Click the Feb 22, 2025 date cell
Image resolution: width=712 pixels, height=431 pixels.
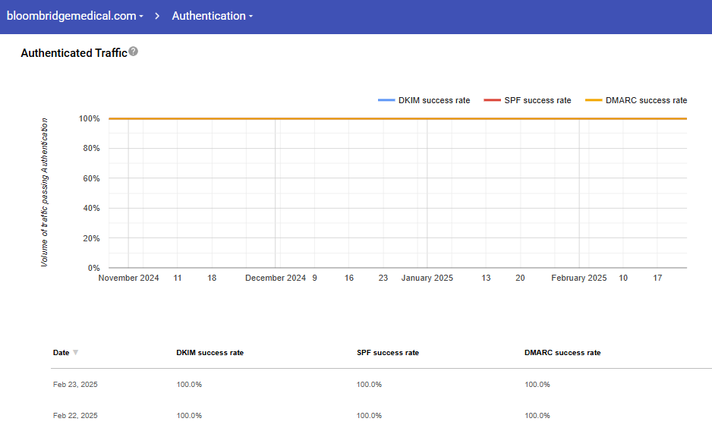(x=75, y=416)
